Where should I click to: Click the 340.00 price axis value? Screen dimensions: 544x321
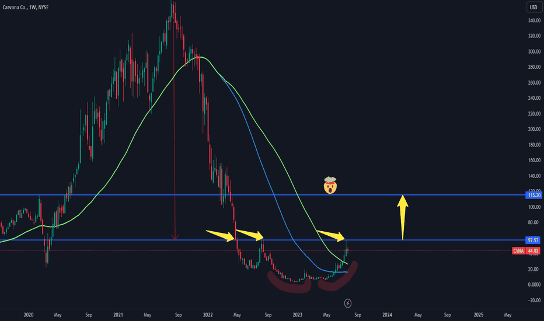pos(534,21)
